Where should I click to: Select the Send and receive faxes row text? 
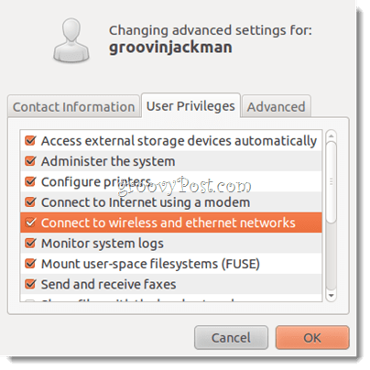(x=108, y=284)
